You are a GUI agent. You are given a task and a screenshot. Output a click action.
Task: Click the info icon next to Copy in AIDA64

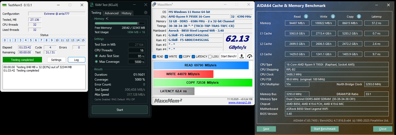point(359,16)
